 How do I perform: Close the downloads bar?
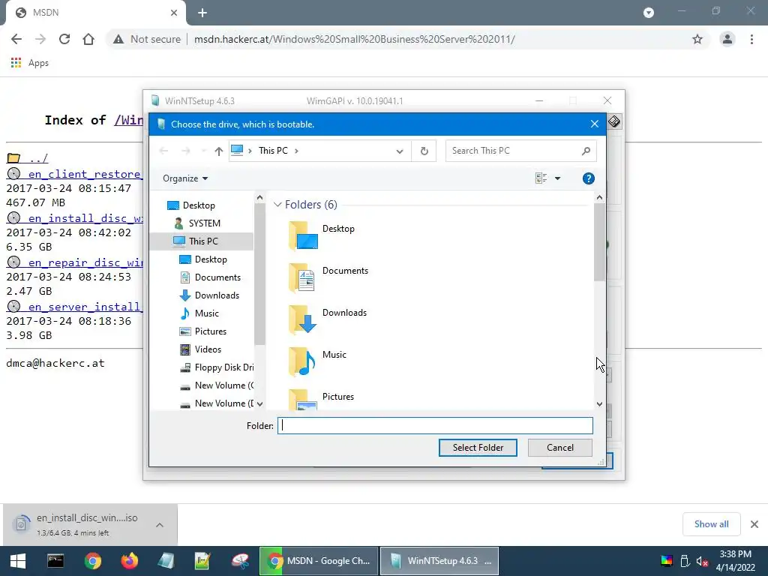754,524
